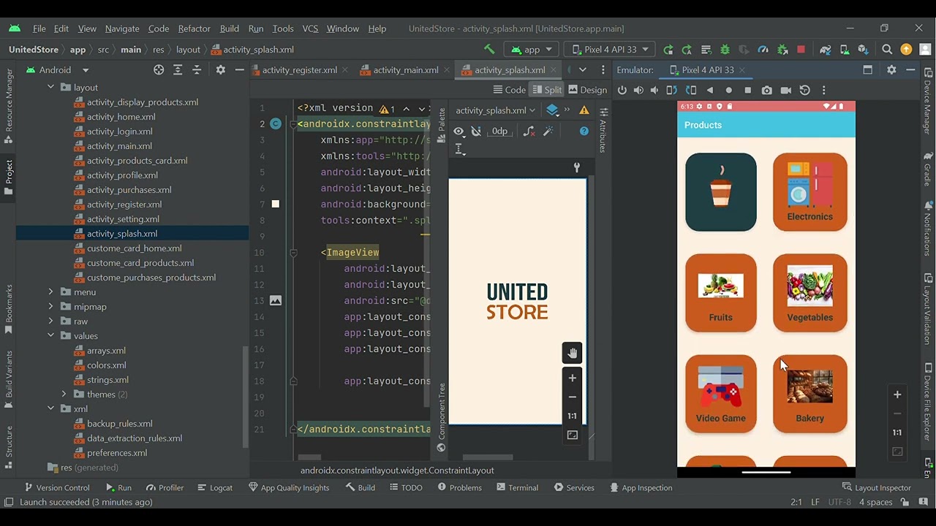Screen dimensions: 936x526
Task: Open the Profiler tool window
Action: pos(165,488)
